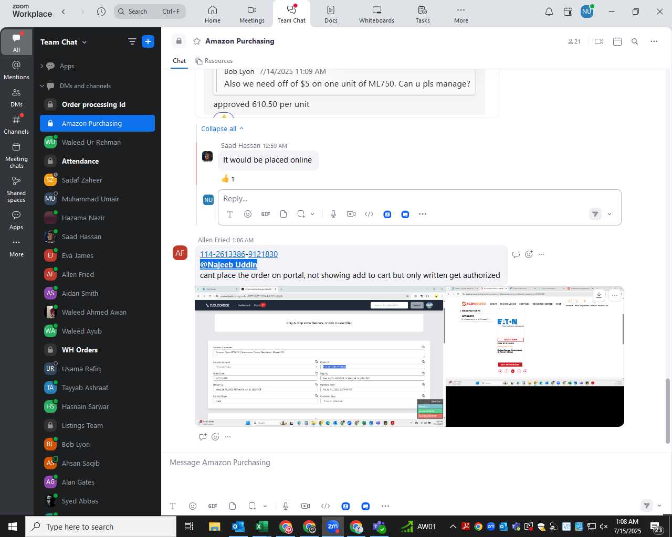Record a video message in the composer
Viewport: 672px width, 537px height.
(306, 506)
